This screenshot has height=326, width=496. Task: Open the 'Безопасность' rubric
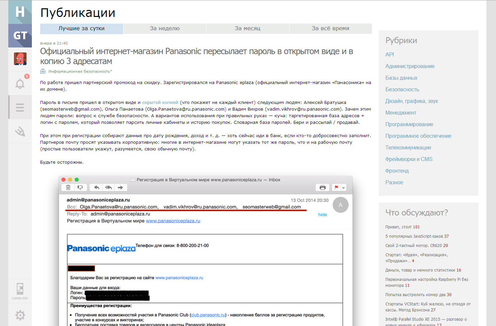pos(402,89)
